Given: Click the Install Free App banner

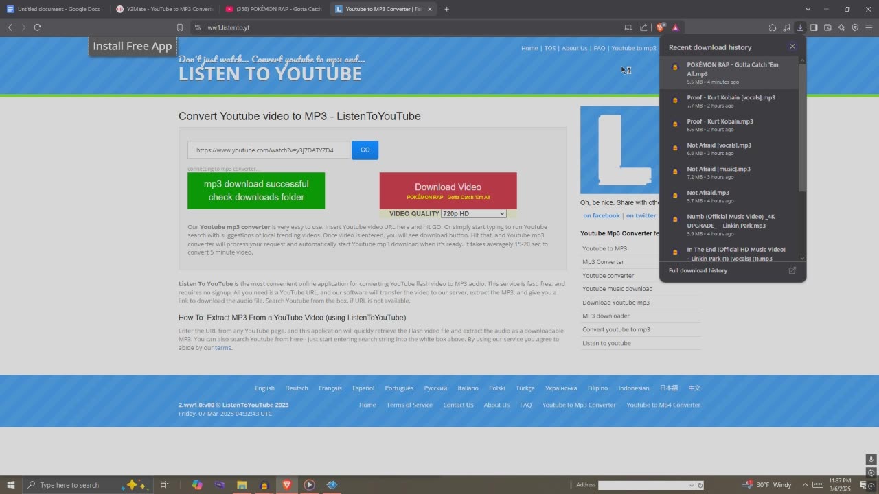Looking at the screenshot, I should pos(133,46).
